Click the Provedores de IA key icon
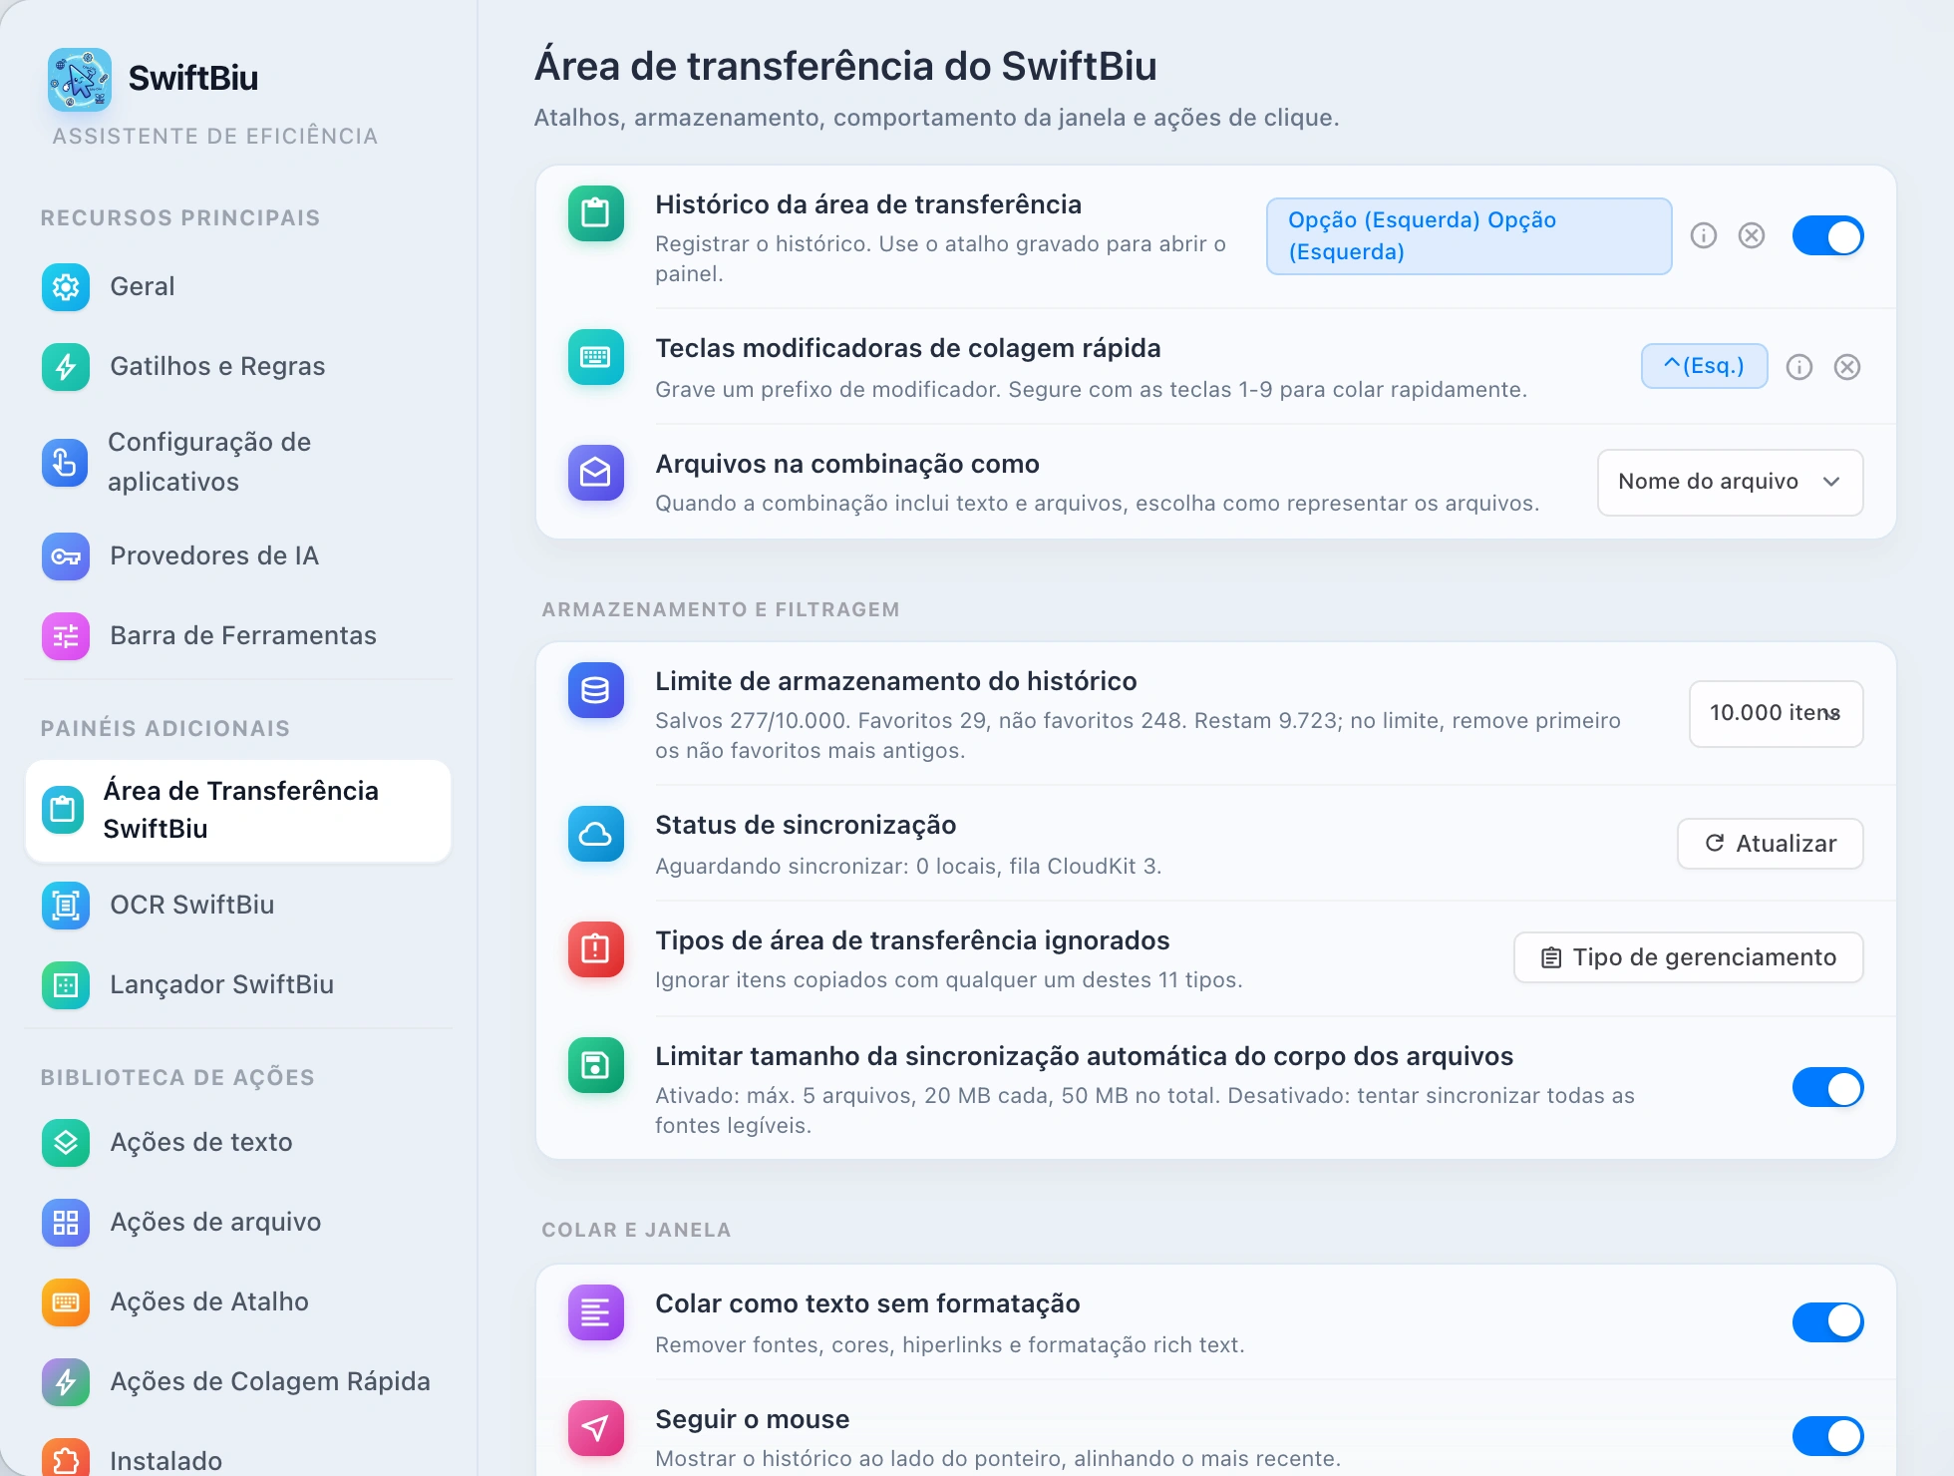The height and width of the screenshot is (1476, 1954). click(x=66, y=556)
